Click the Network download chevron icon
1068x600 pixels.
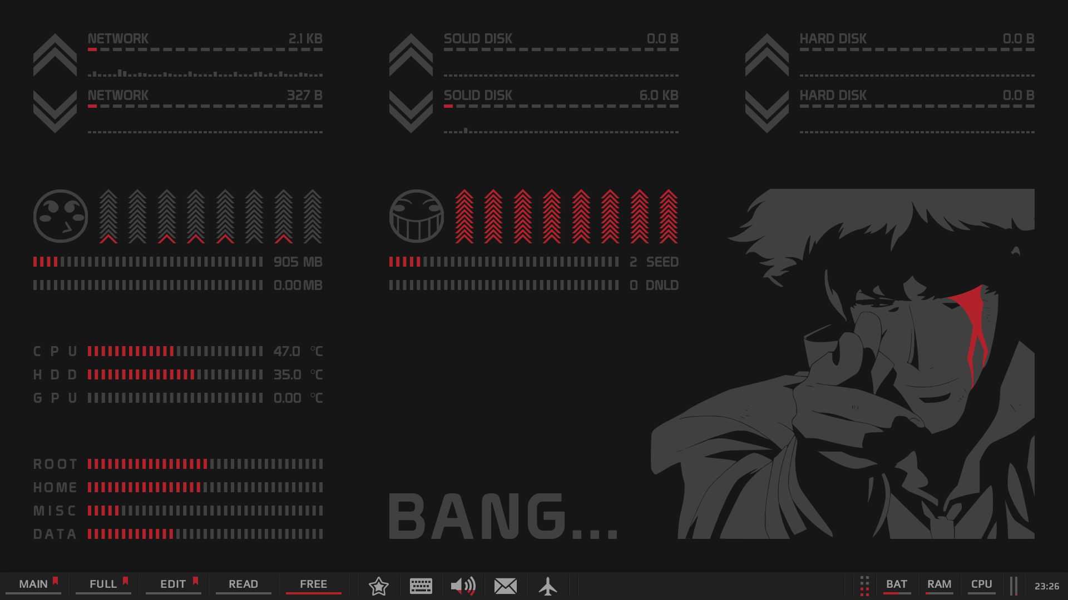tap(55, 112)
